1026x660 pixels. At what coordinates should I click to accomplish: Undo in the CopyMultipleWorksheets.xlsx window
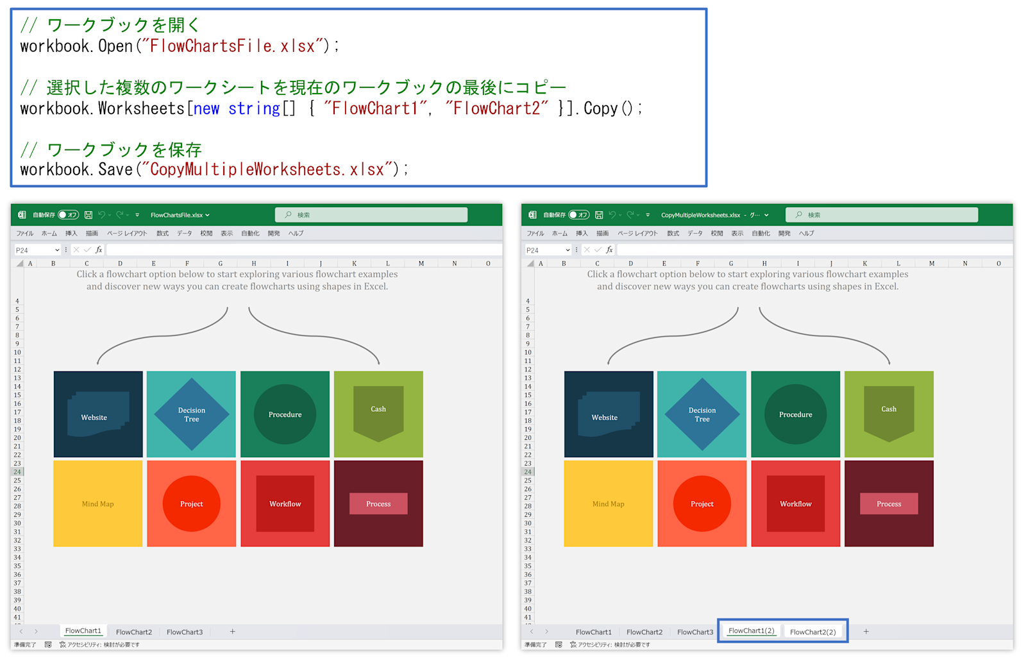[612, 215]
